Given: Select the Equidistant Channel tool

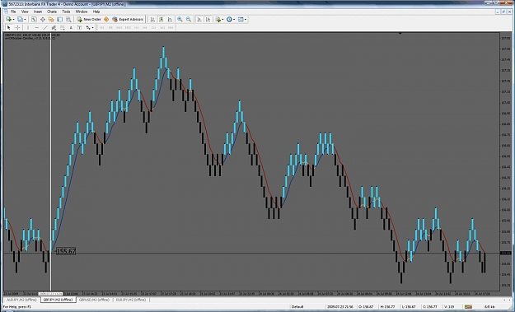Looking at the screenshot, I should (x=54, y=27).
